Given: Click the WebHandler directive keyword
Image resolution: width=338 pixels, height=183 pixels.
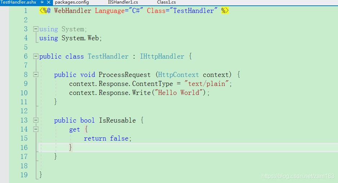Looking at the screenshot, I should tap(73, 10).
